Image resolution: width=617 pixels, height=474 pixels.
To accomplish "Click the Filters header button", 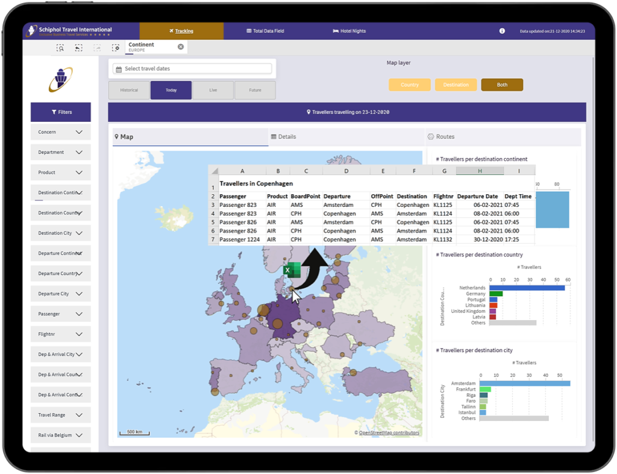I will 61,112.
